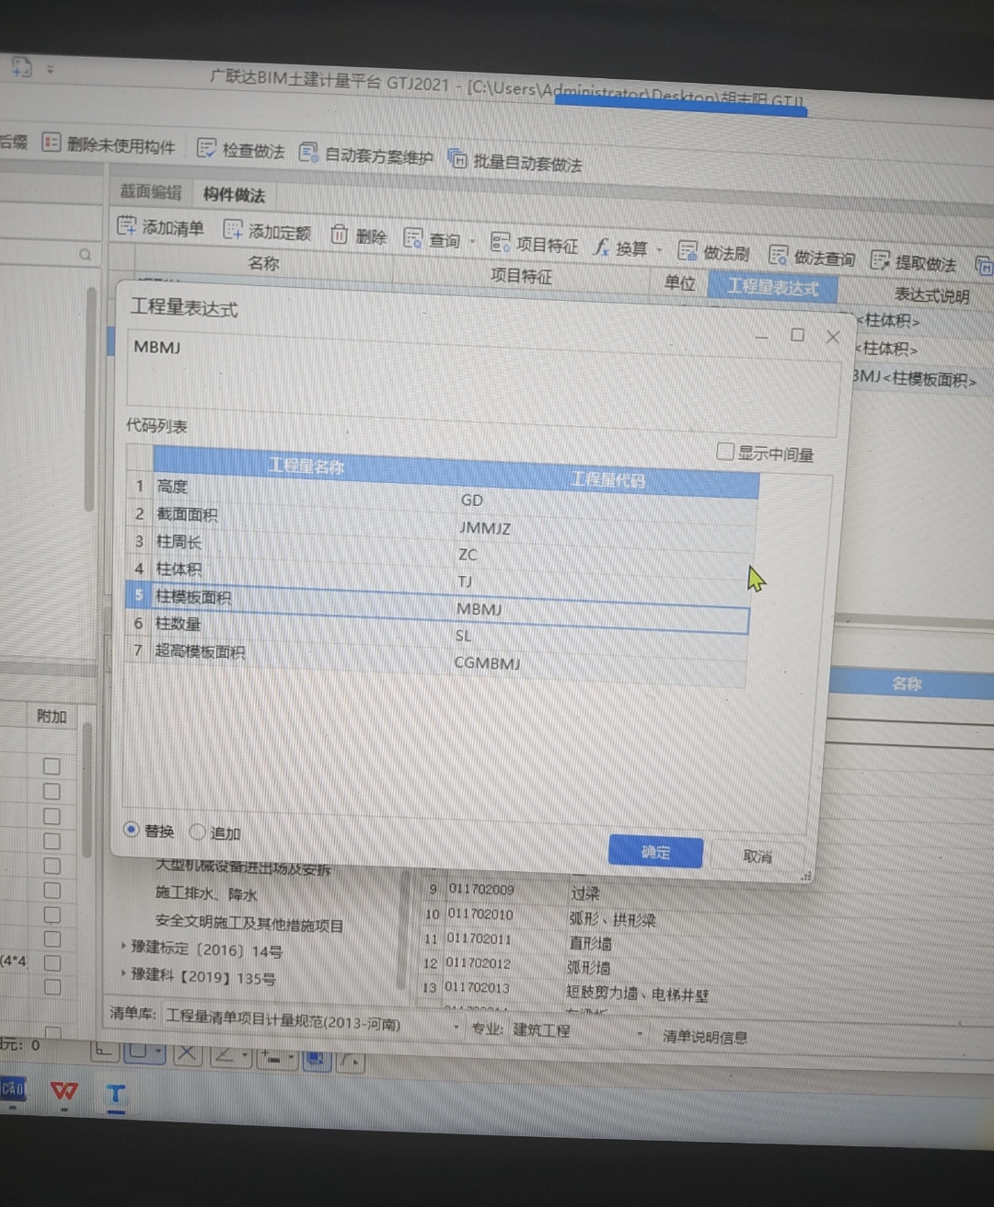
Task: Open the 查询 dropdown arrow
Action: 472,242
